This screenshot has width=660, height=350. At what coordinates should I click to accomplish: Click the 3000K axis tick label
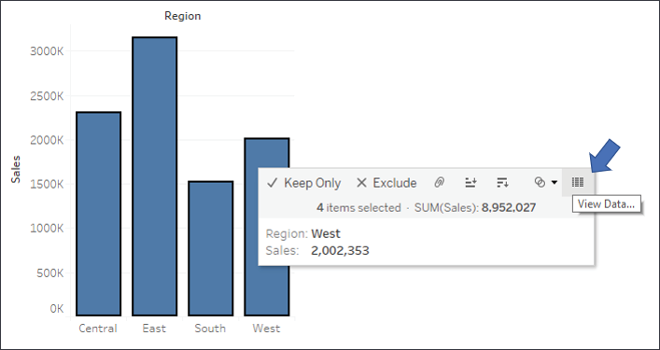47,51
